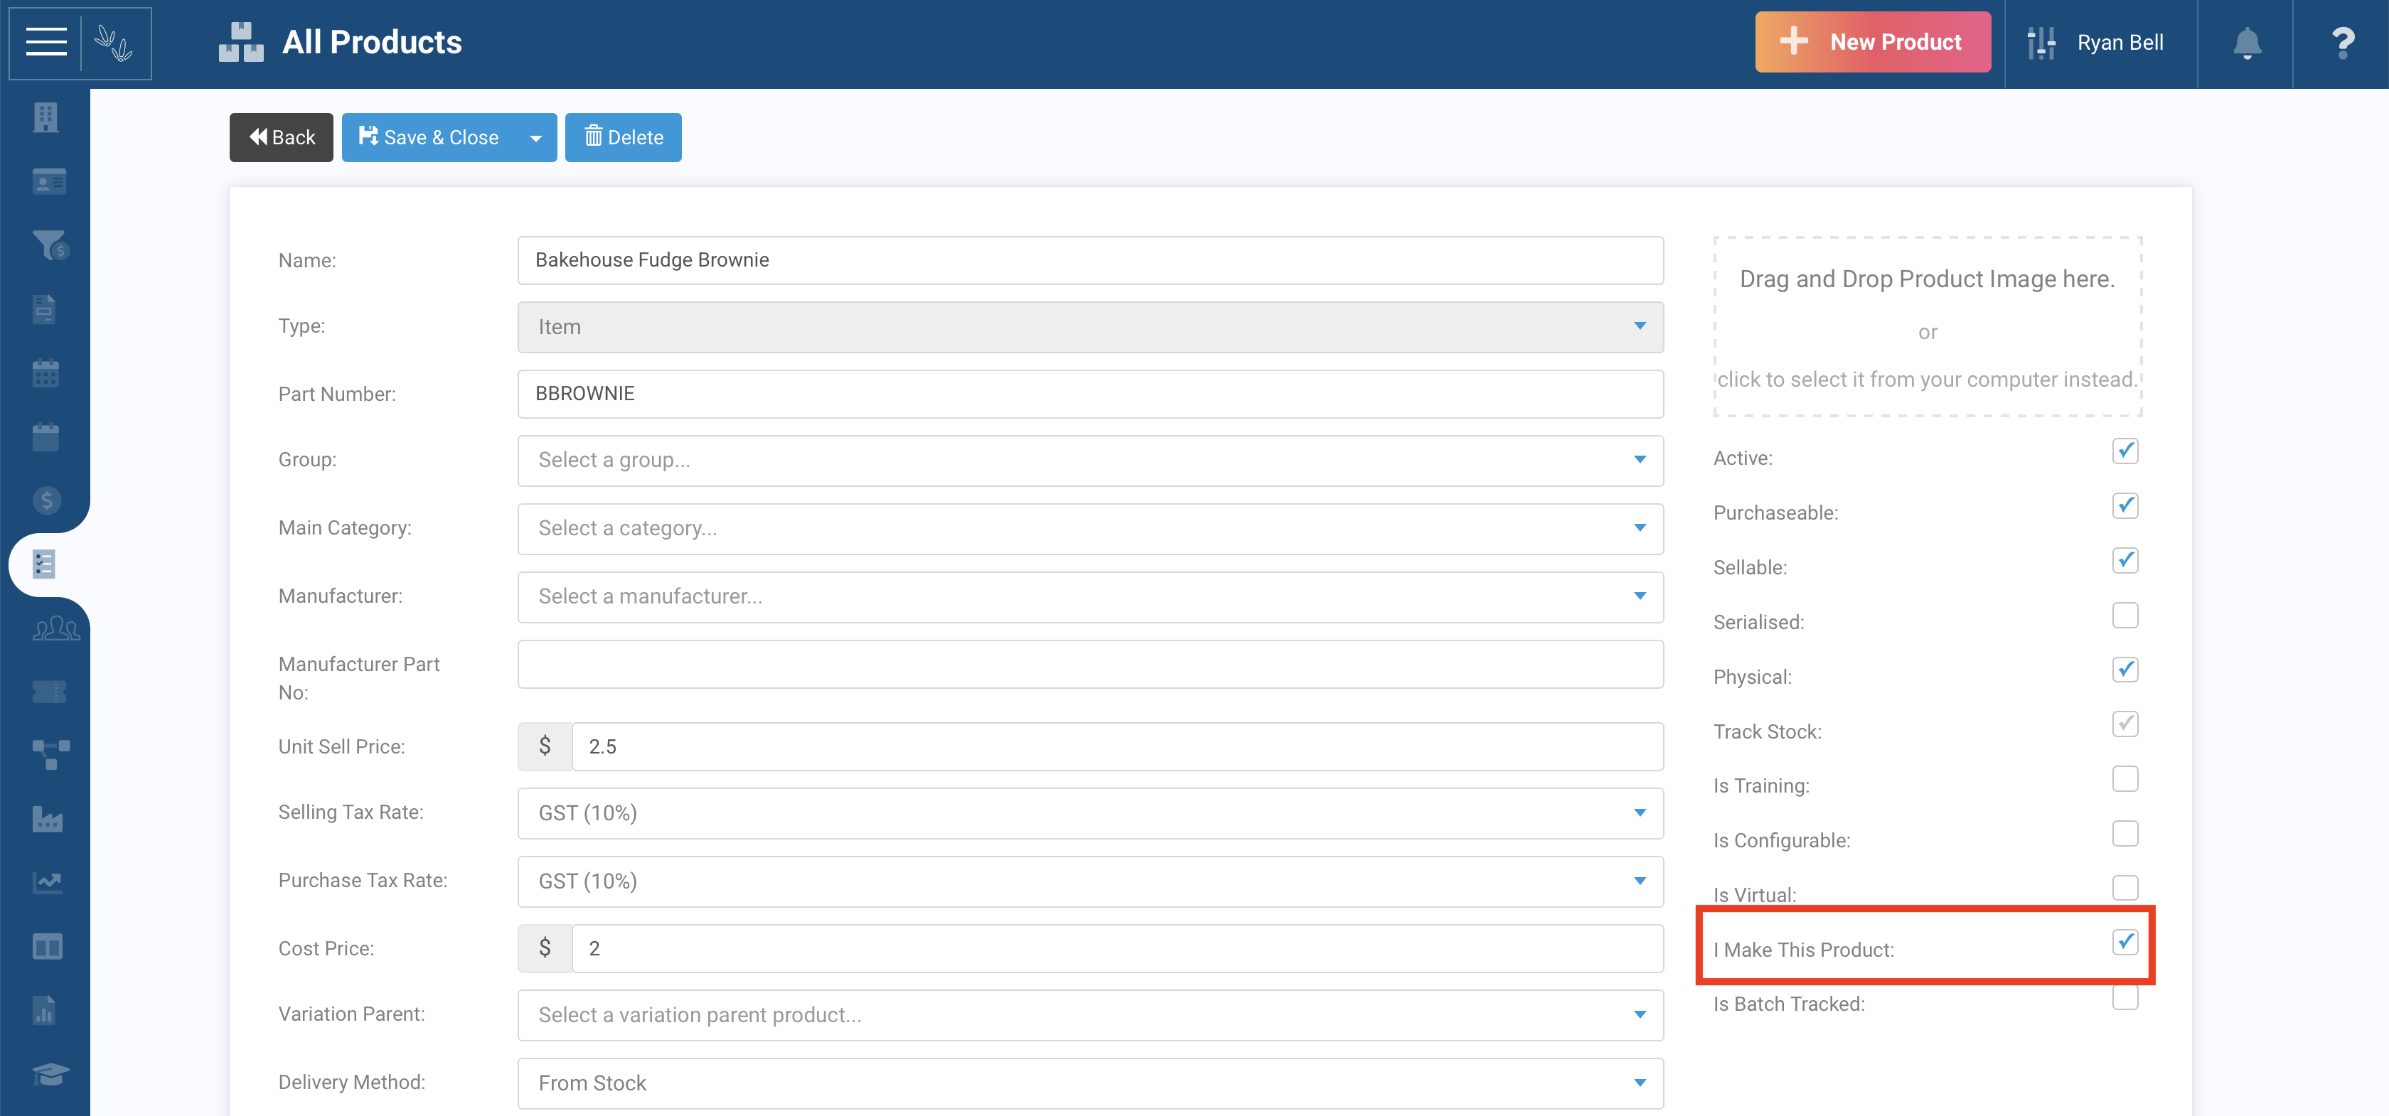This screenshot has width=2389, height=1116.
Task: Open the Selling Tax Rate dropdown
Action: point(1090,813)
